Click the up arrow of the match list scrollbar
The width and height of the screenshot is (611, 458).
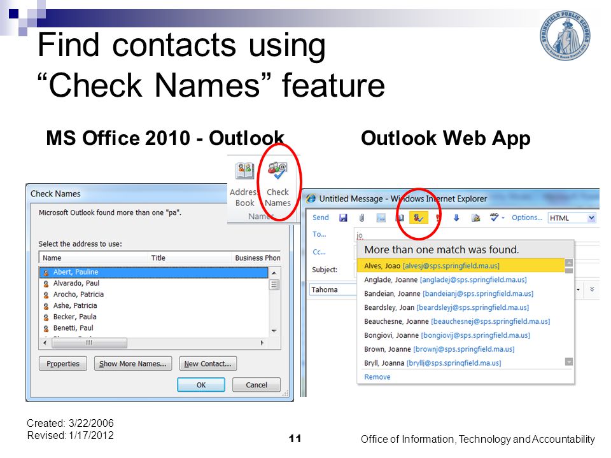click(x=569, y=263)
